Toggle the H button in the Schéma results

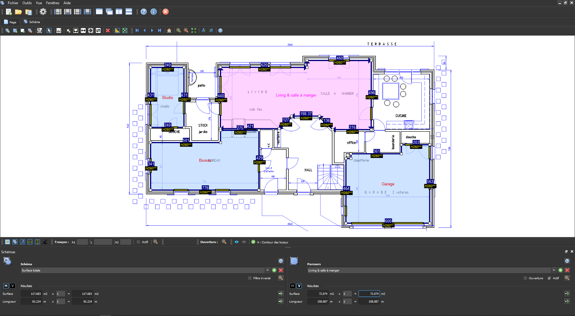click(6, 286)
